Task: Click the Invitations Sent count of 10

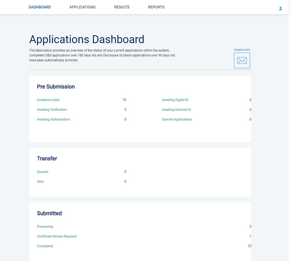Action: point(124,100)
